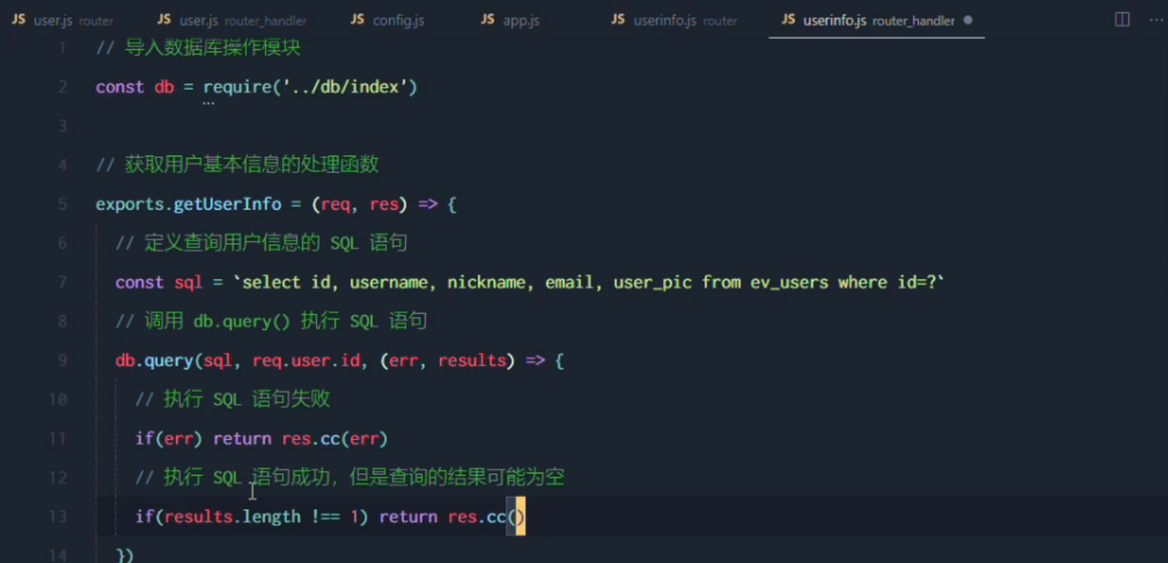Click line number 7 in the gutter
The width and height of the screenshot is (1168, 563).
[62, 282]
